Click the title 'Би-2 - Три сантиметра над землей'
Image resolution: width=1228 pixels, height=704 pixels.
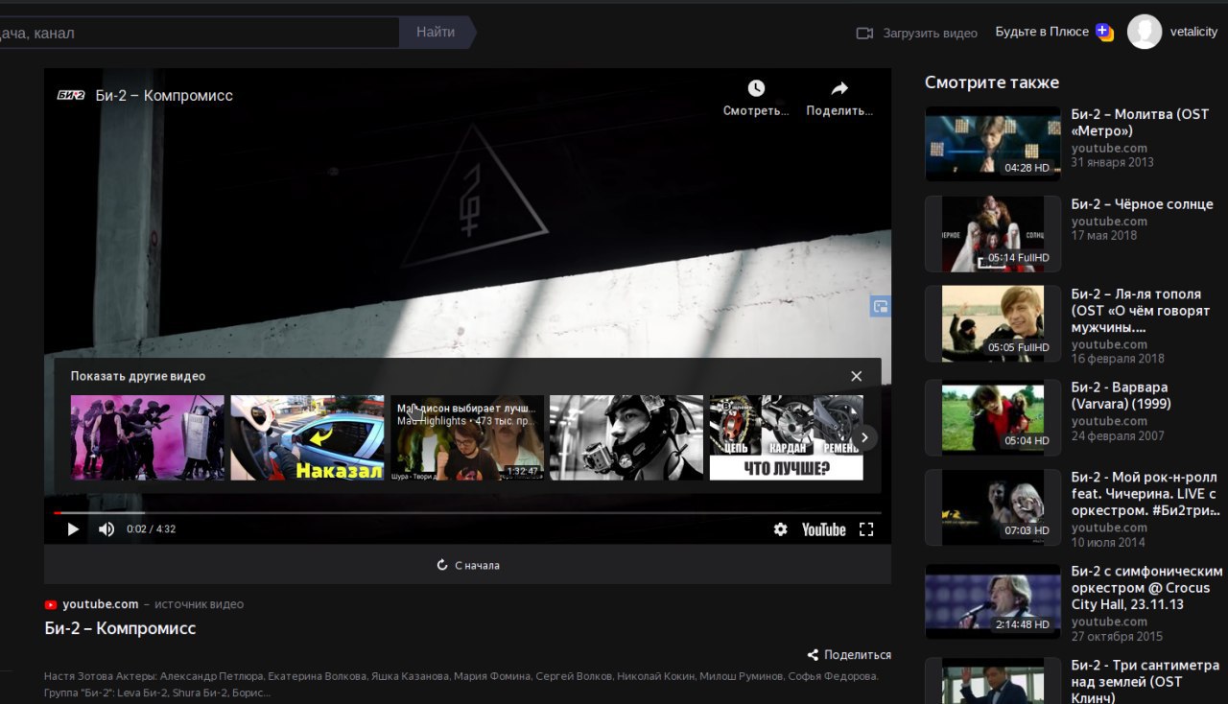point(1145,681)
